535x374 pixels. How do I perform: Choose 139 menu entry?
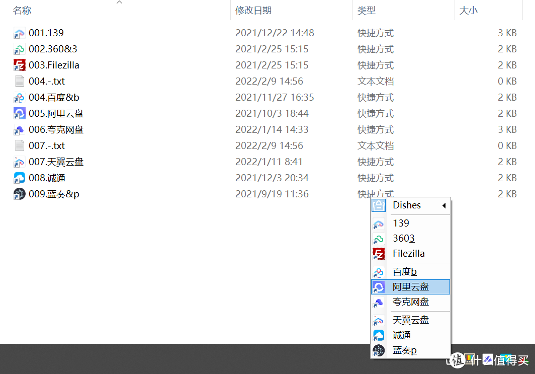pyautogui.click(x=410, y=223)
